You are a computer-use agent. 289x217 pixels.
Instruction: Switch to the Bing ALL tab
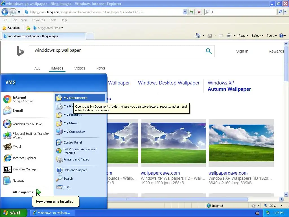pos(37,68)
